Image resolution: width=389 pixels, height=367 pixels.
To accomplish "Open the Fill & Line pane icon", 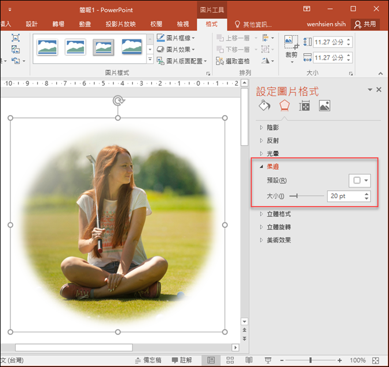I will (265, 106).
